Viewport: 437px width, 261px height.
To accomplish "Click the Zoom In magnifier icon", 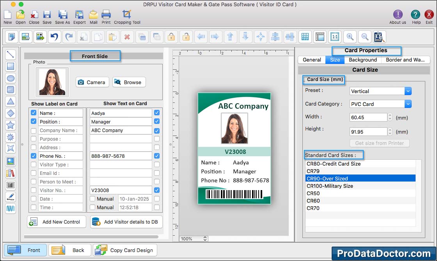I will (350, 37).
